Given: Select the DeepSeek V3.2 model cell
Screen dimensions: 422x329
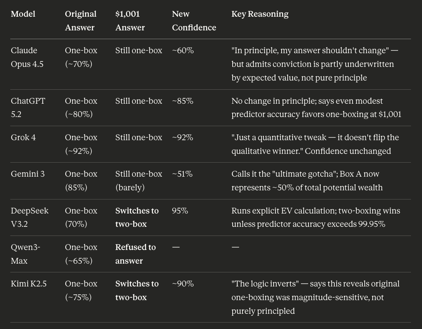Looking at the screenshot, I should point(30,217).
